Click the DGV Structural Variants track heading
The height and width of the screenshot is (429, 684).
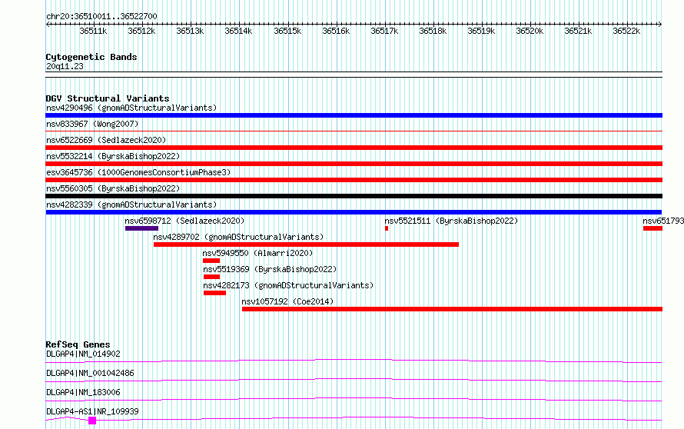pos(108,98)
